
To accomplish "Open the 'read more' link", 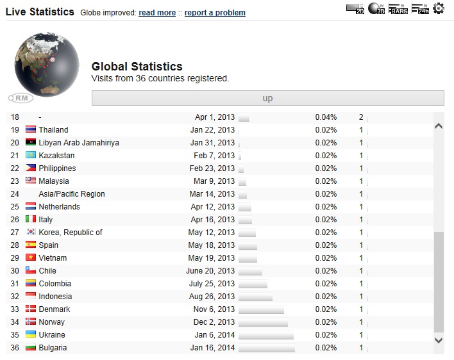I will [157, 13].
